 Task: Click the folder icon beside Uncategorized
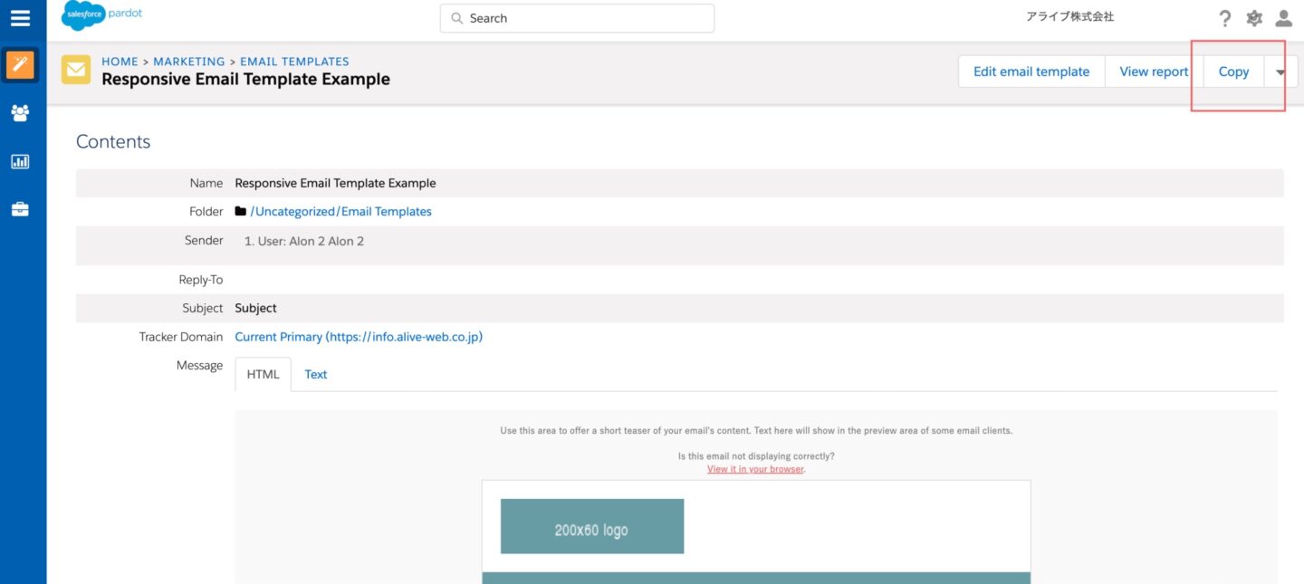click(x=239, y=211)
